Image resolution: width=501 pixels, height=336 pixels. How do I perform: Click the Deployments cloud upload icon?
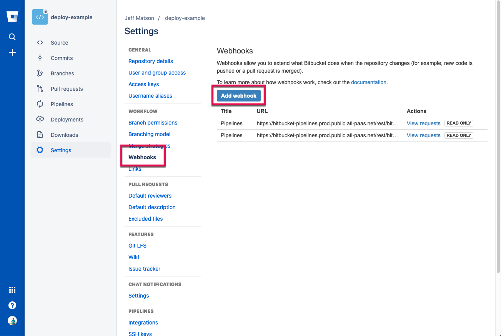(40, 120)
